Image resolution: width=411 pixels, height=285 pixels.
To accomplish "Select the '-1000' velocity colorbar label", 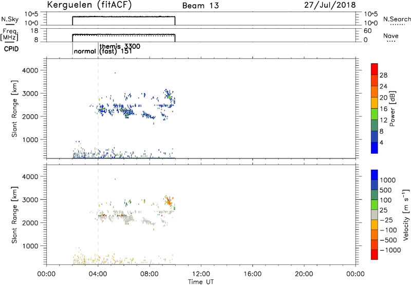I will [390, 250].
